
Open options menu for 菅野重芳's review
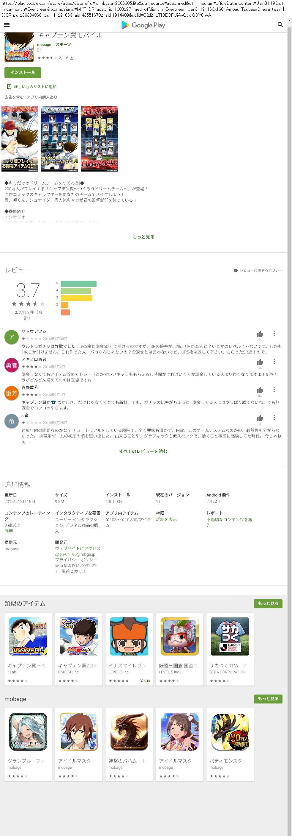click(274, 390)
